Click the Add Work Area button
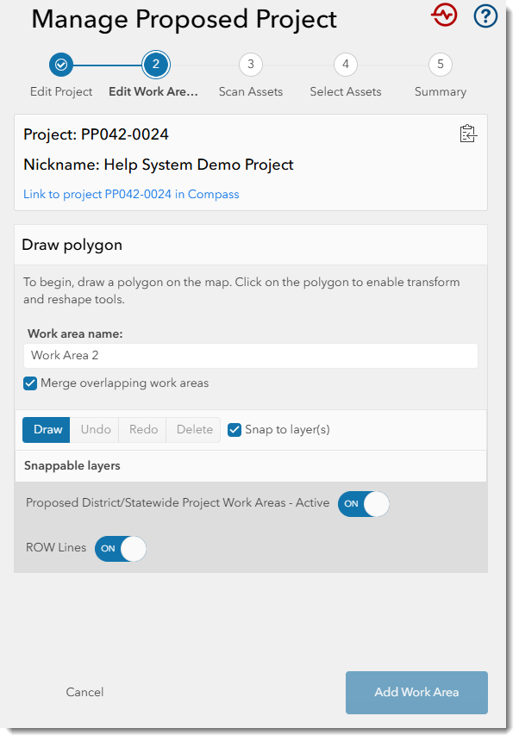The height and width of the screenshot is (741, 519). [x=416, y=693]
